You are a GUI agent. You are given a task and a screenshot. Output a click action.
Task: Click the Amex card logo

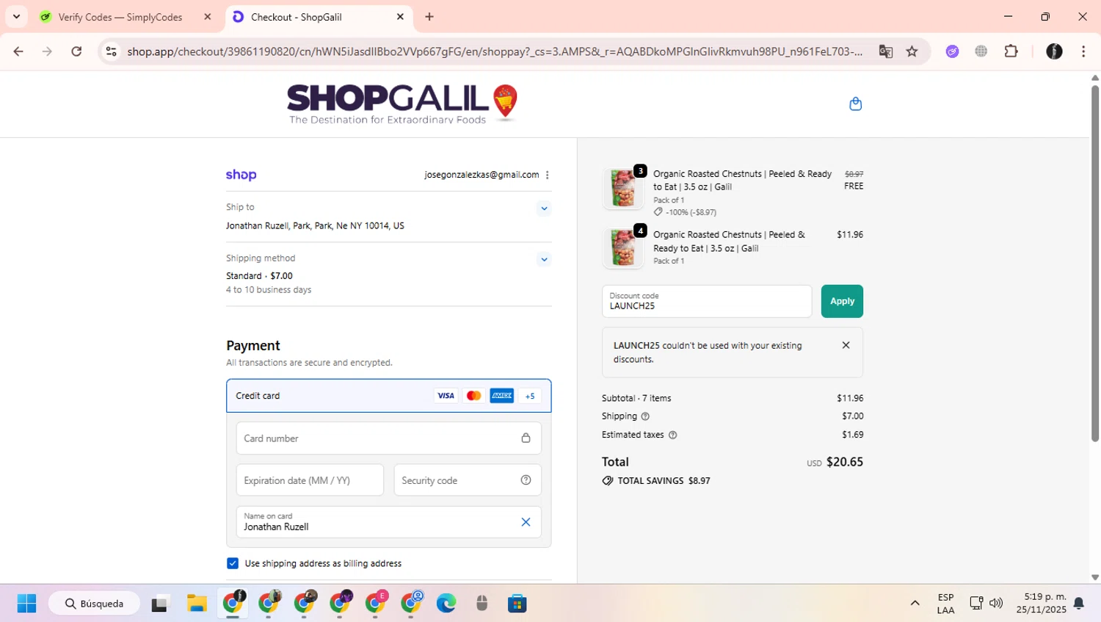point(502,396)
